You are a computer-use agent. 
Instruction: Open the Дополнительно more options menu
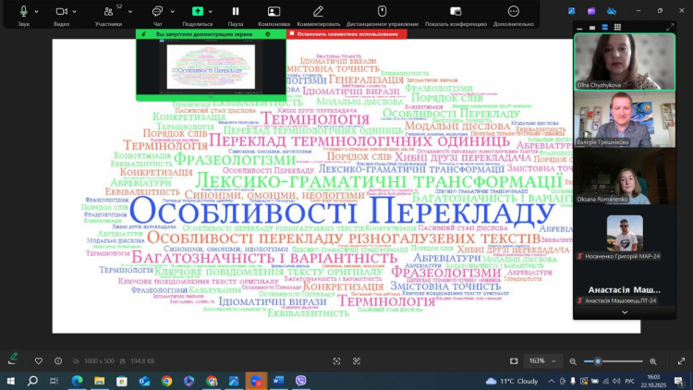point(513,11)
